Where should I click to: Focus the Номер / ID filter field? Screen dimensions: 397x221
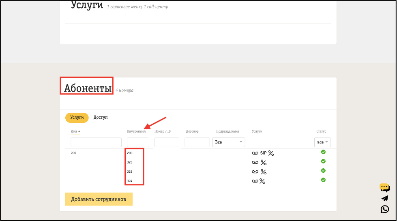167,142
